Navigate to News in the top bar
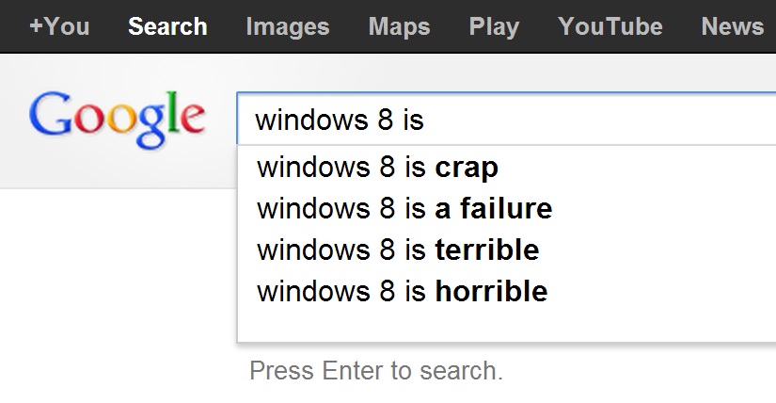This screenshot has width=776, height=403. click(x=733, y=26)
